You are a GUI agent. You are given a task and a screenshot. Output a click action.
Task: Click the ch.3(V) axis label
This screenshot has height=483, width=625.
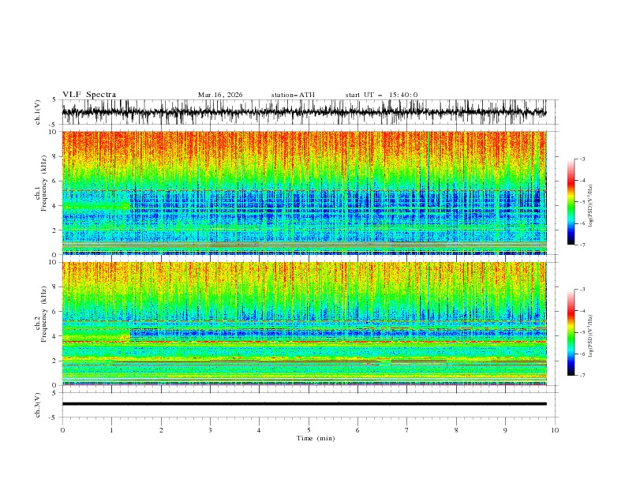(38, 405)
